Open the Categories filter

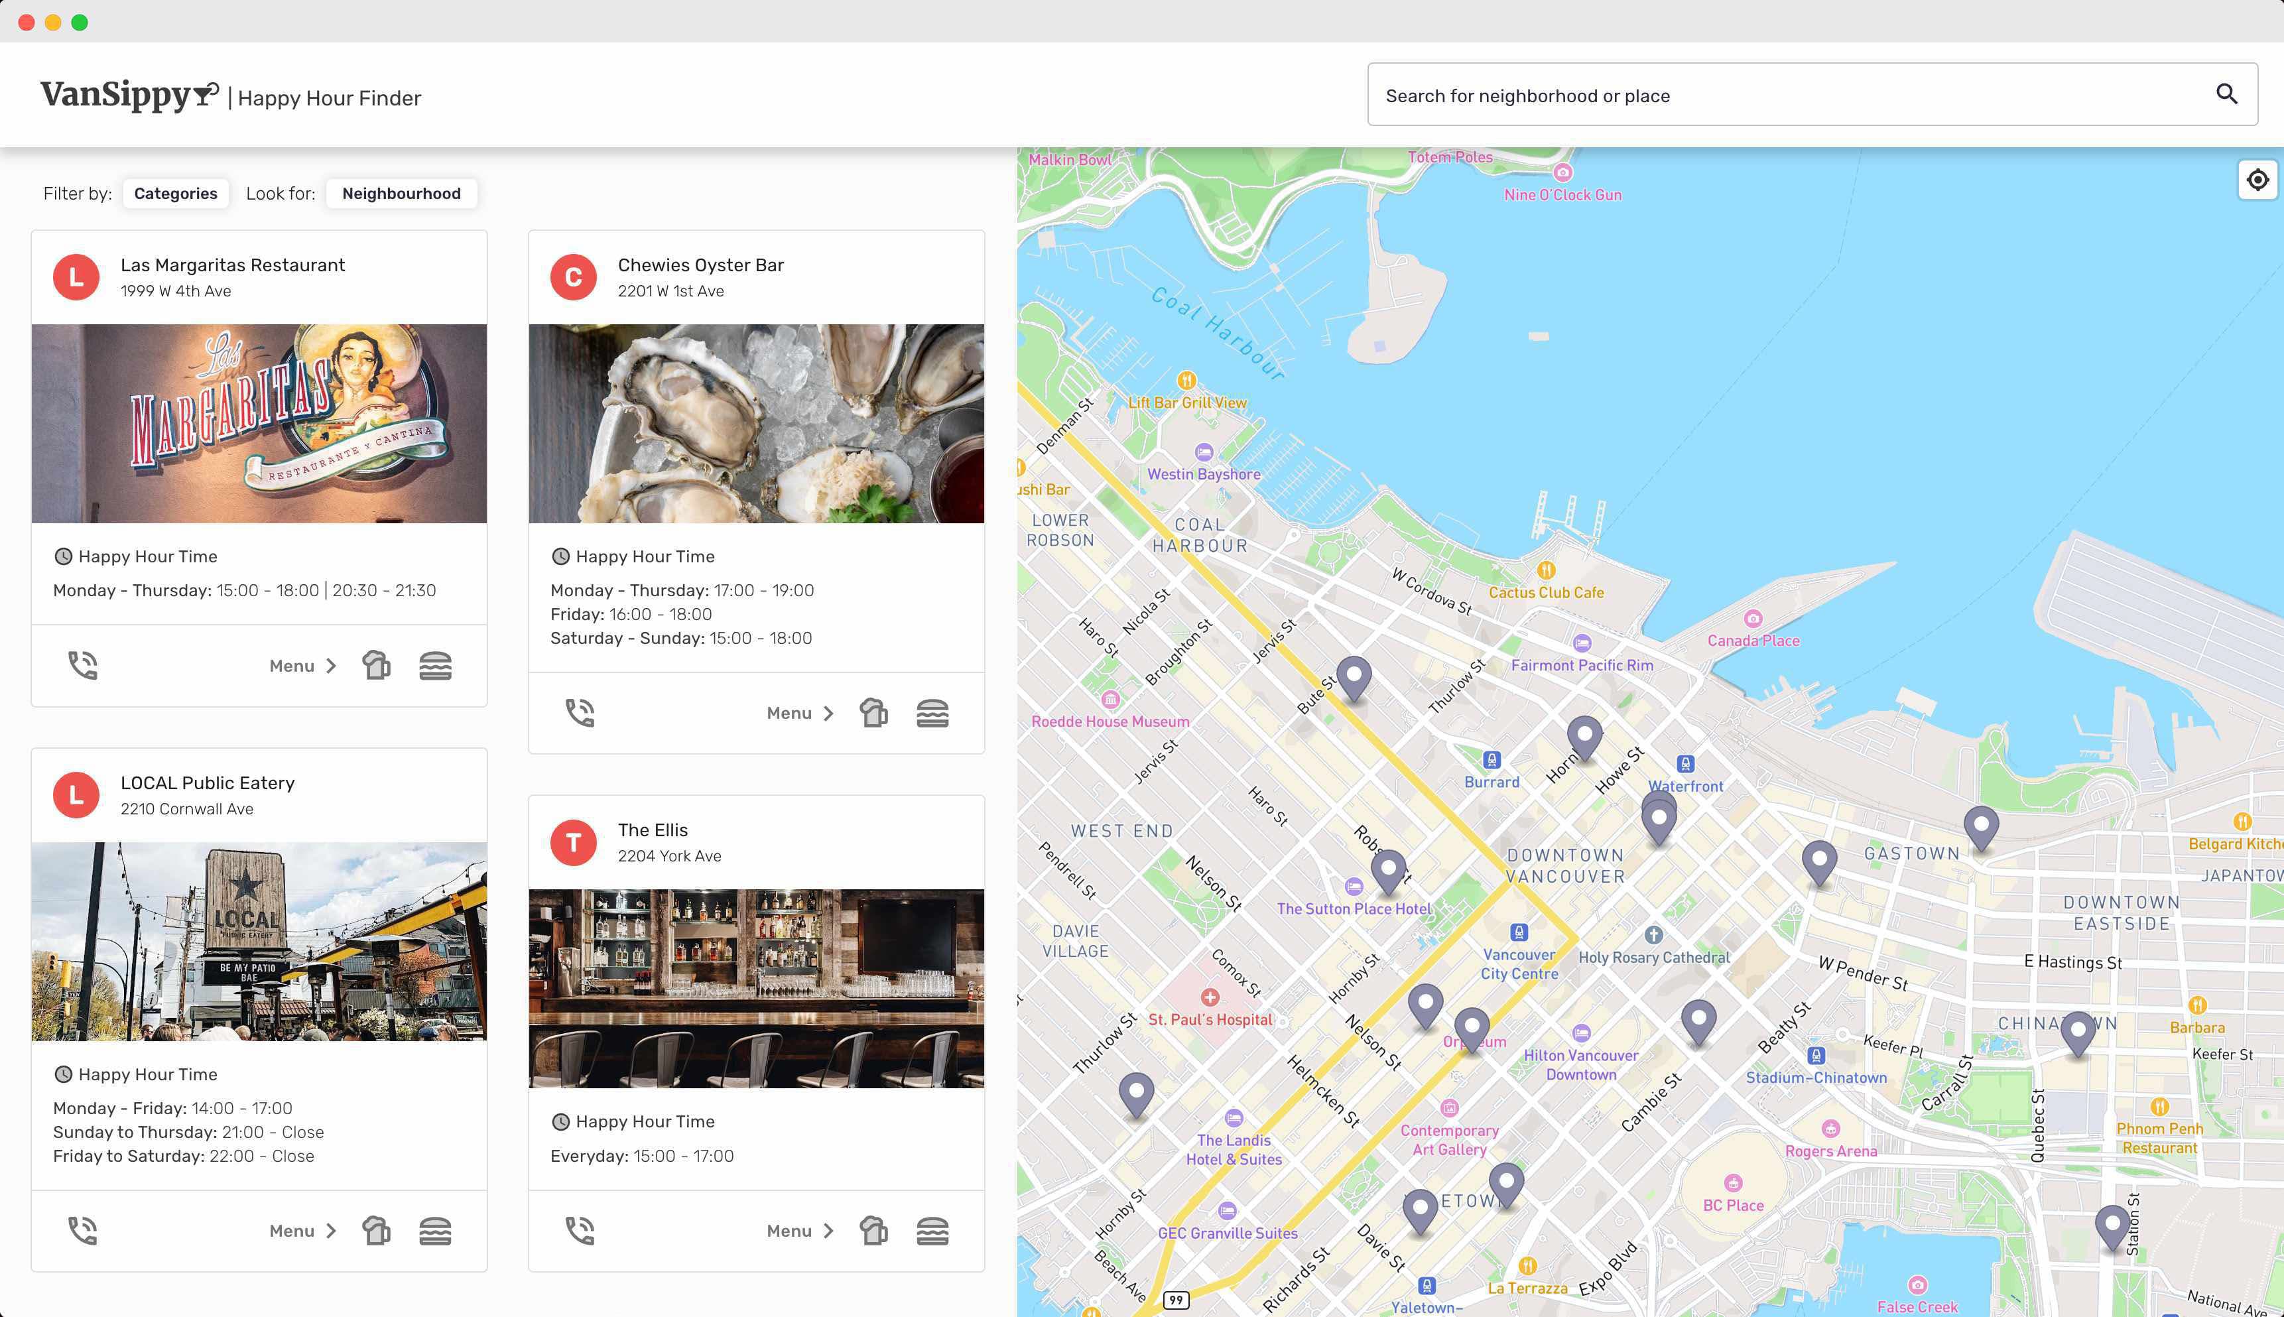(176, 194)
